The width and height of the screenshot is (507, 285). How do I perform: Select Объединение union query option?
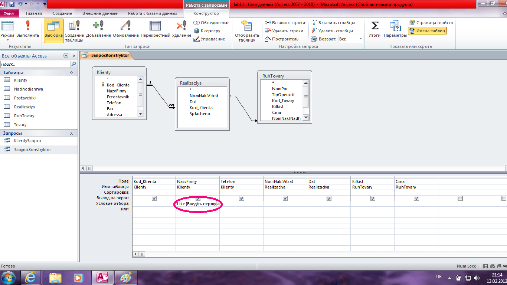[x=212, y=23]
